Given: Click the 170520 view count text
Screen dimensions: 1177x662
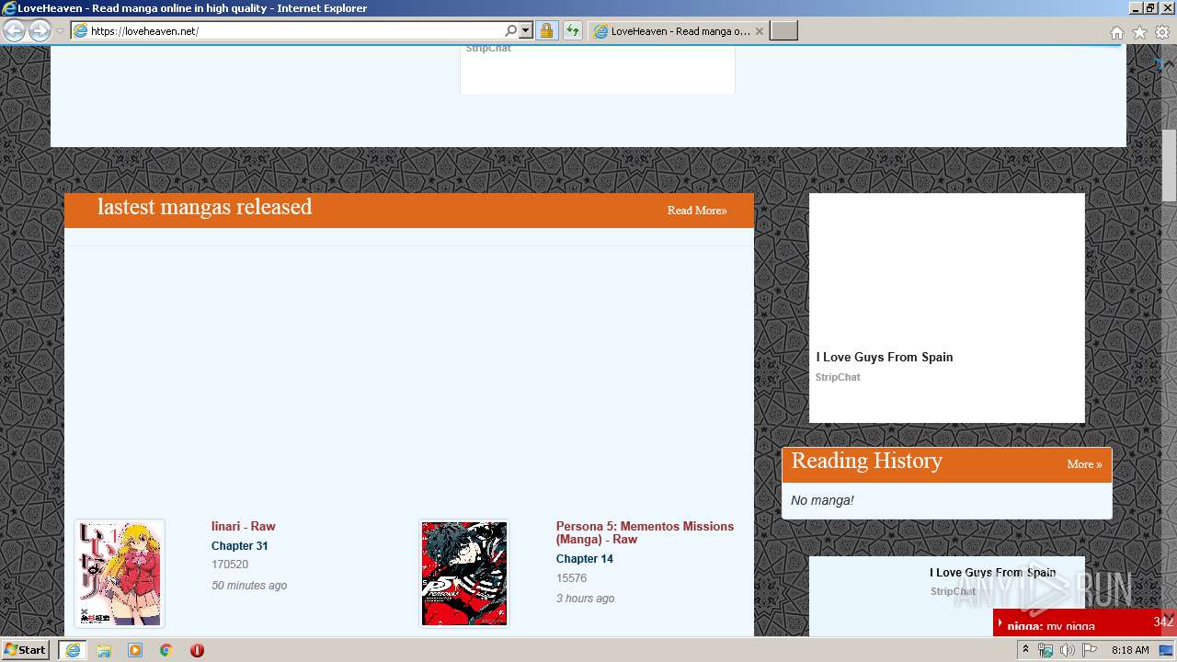Looking at the screenshot, I should click(x=230, y=565).
